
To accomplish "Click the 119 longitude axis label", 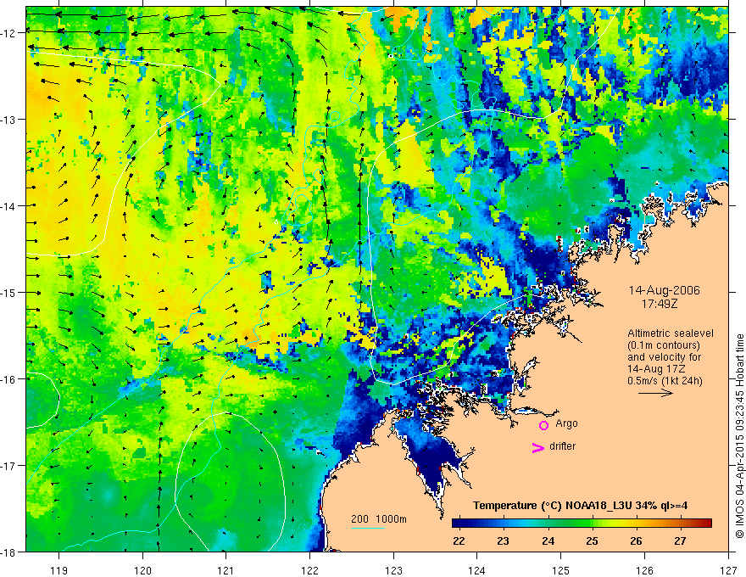I will [x=59, y=557].
